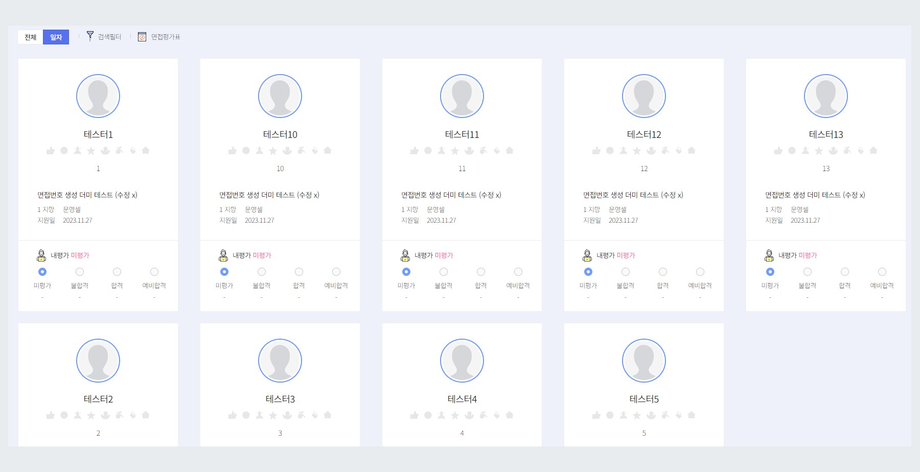
Task: Switch to the 전체 tab
Action: pos(31,37)
